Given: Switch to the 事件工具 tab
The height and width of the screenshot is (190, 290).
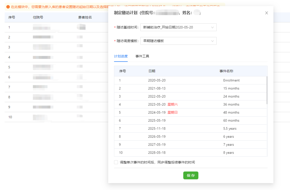Looking at the screenshot, I should (142, 56).
